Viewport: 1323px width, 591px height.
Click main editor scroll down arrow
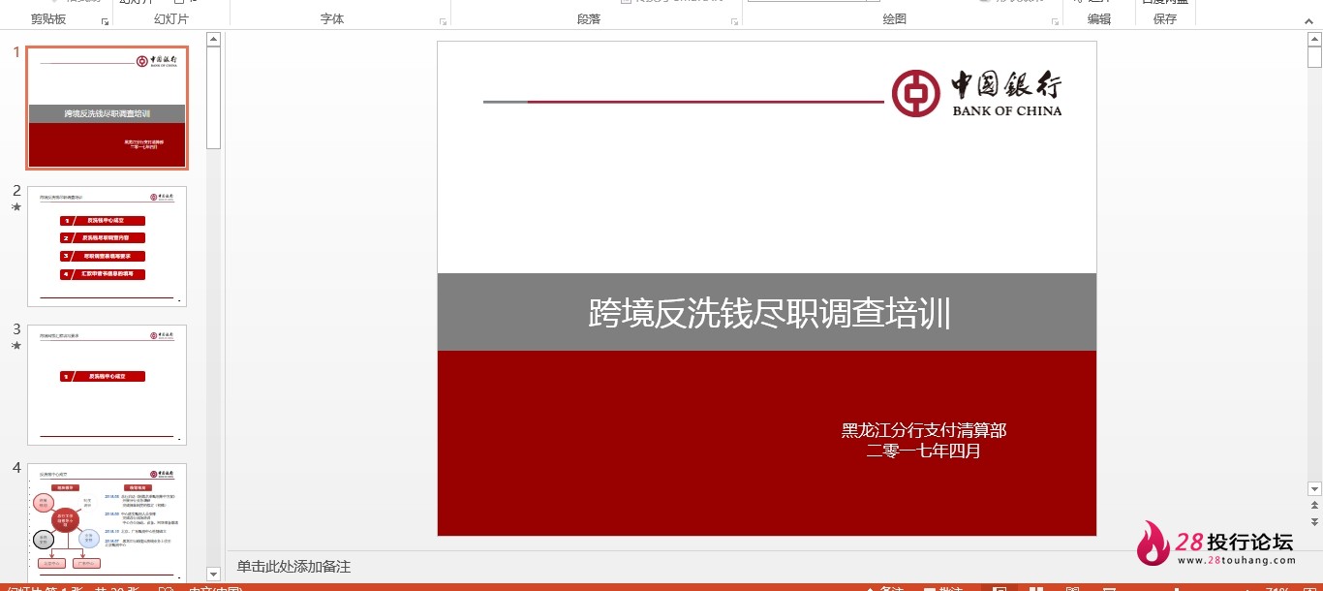1314,488
